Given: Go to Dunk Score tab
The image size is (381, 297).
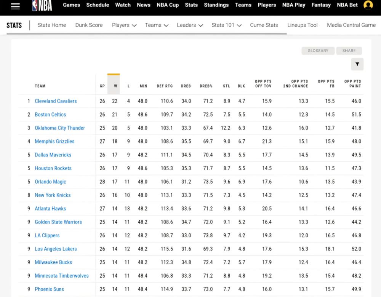Looking at the screenshot, I should coord(89,25).
